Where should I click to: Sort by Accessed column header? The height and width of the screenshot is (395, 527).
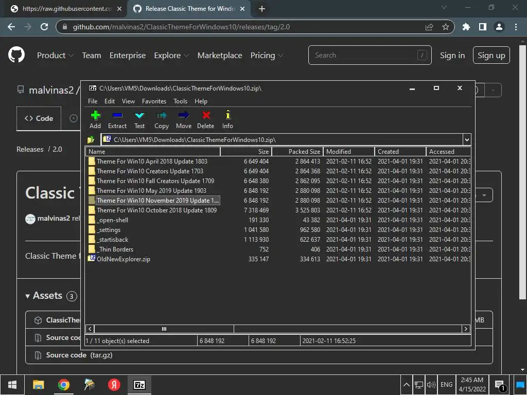(x=448, y=152)
